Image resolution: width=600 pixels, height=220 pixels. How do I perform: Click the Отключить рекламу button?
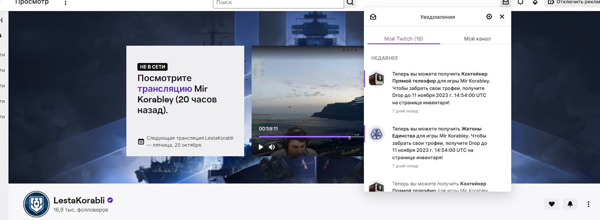point(572,3)
